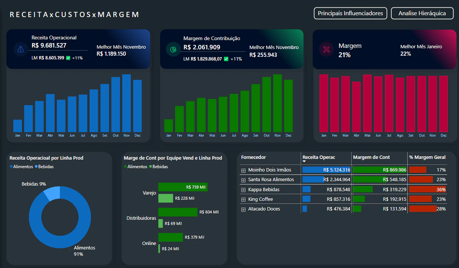Click the R$ 9.681.527 total revenue value
Viewport: 459px width, 268px height.
coord(49,46)
